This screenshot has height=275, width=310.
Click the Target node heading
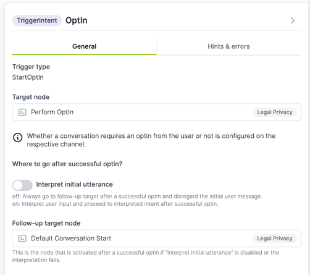31,97
